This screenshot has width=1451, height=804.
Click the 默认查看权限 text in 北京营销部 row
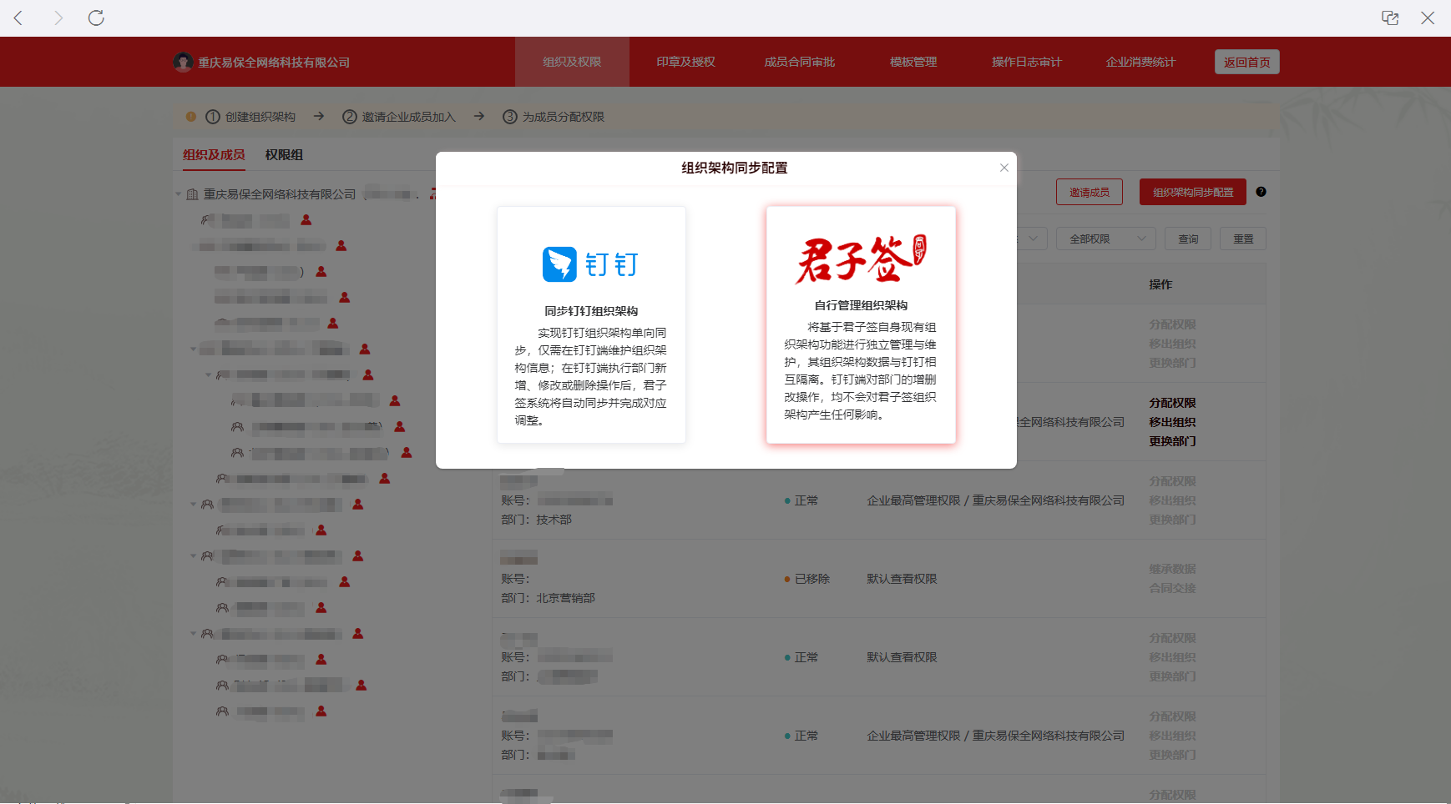[x=902, y=579]
